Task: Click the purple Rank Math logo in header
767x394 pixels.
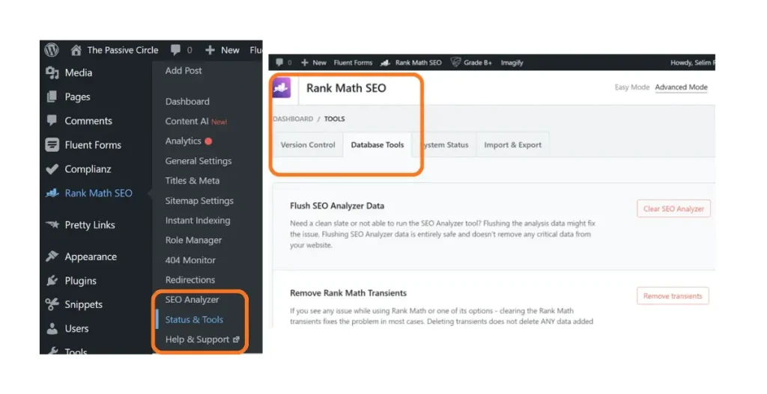Action: (282, 88)
